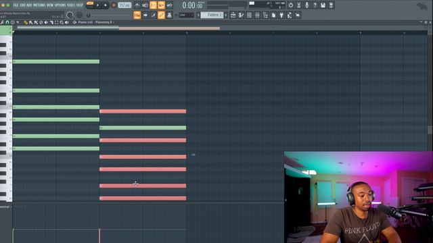Click the tempo field showing 157
The height and width of the screenshot is (243, 433).
[124, 5]
